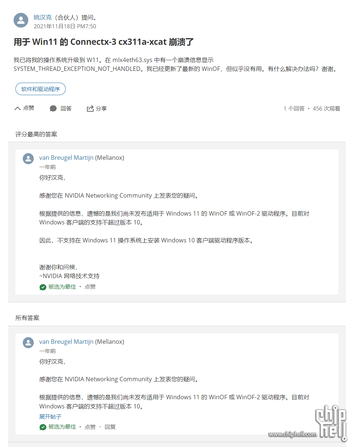Click the 1 个回答 count text

tap(294, 108)
